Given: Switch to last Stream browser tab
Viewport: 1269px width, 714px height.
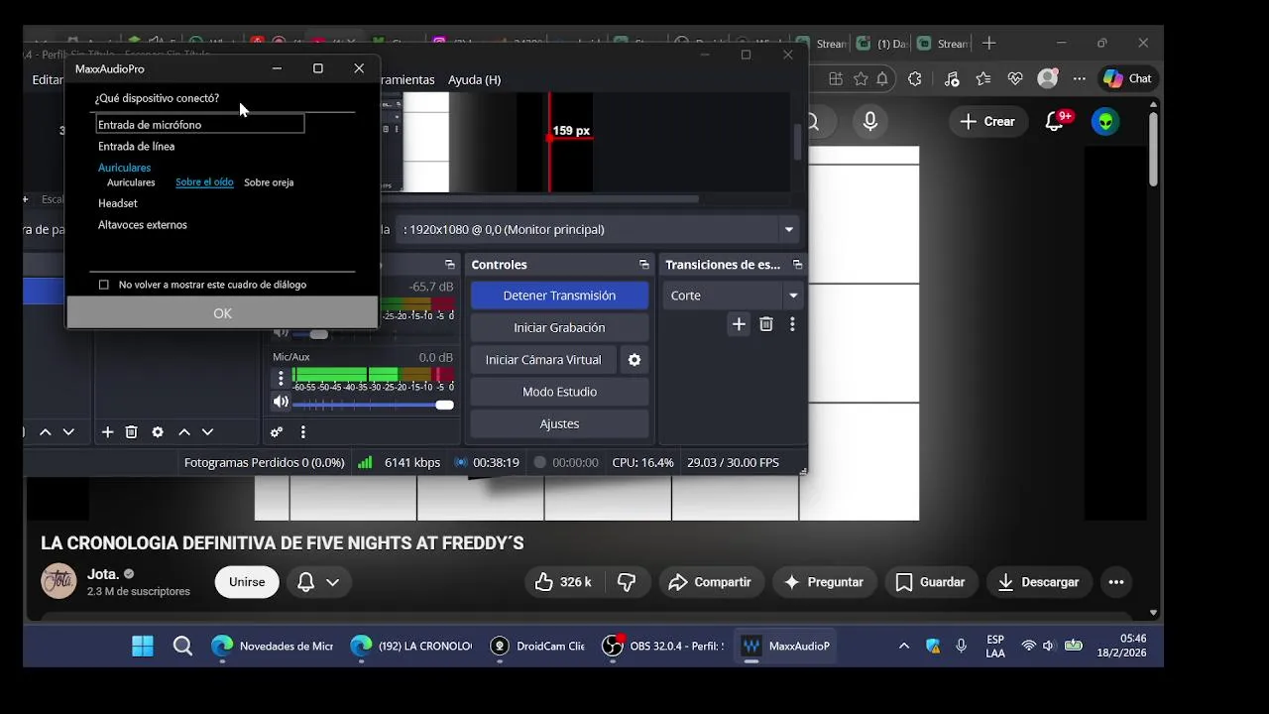Looking at the screenshot, I should click(x=943, y=44).
